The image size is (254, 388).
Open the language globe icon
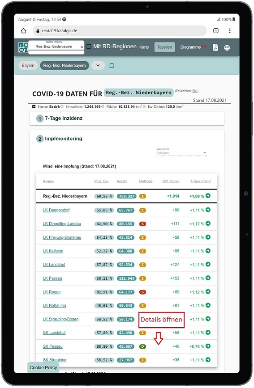pos(227,48)
